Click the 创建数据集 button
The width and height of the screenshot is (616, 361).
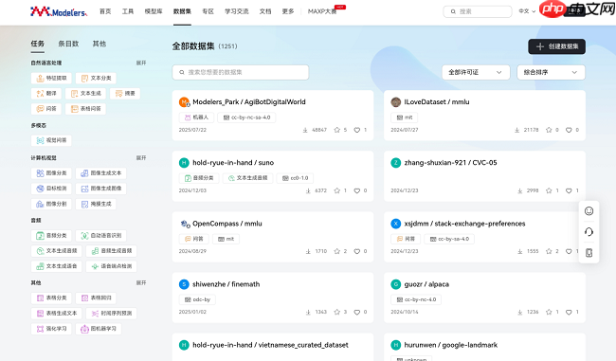(556, 46)
